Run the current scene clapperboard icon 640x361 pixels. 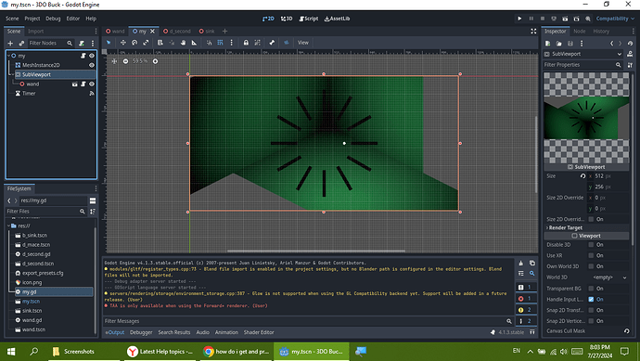[565, 19]
